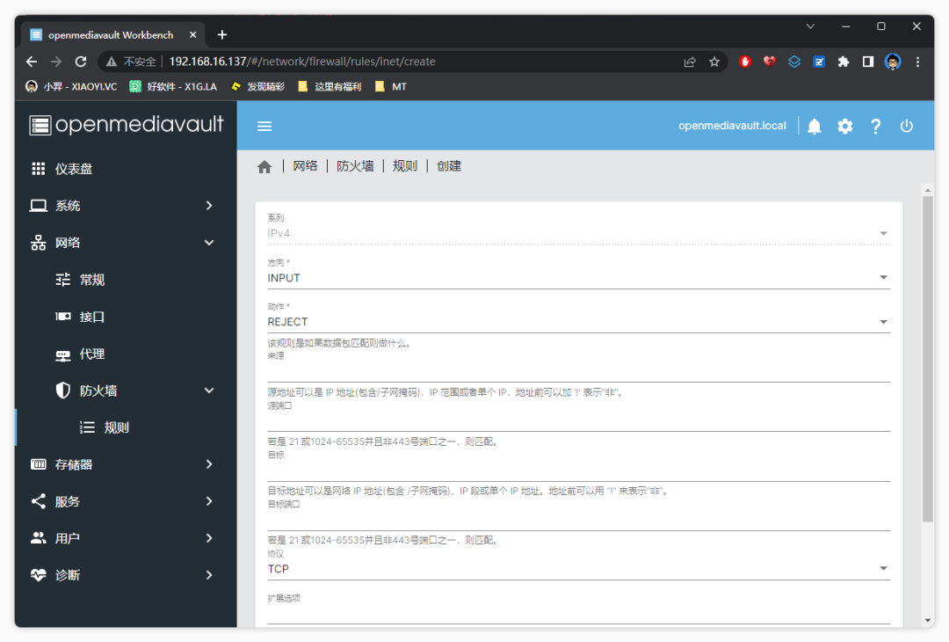
Task: Select 仪表盘 in the sidebar
Action: coord(74,169)
